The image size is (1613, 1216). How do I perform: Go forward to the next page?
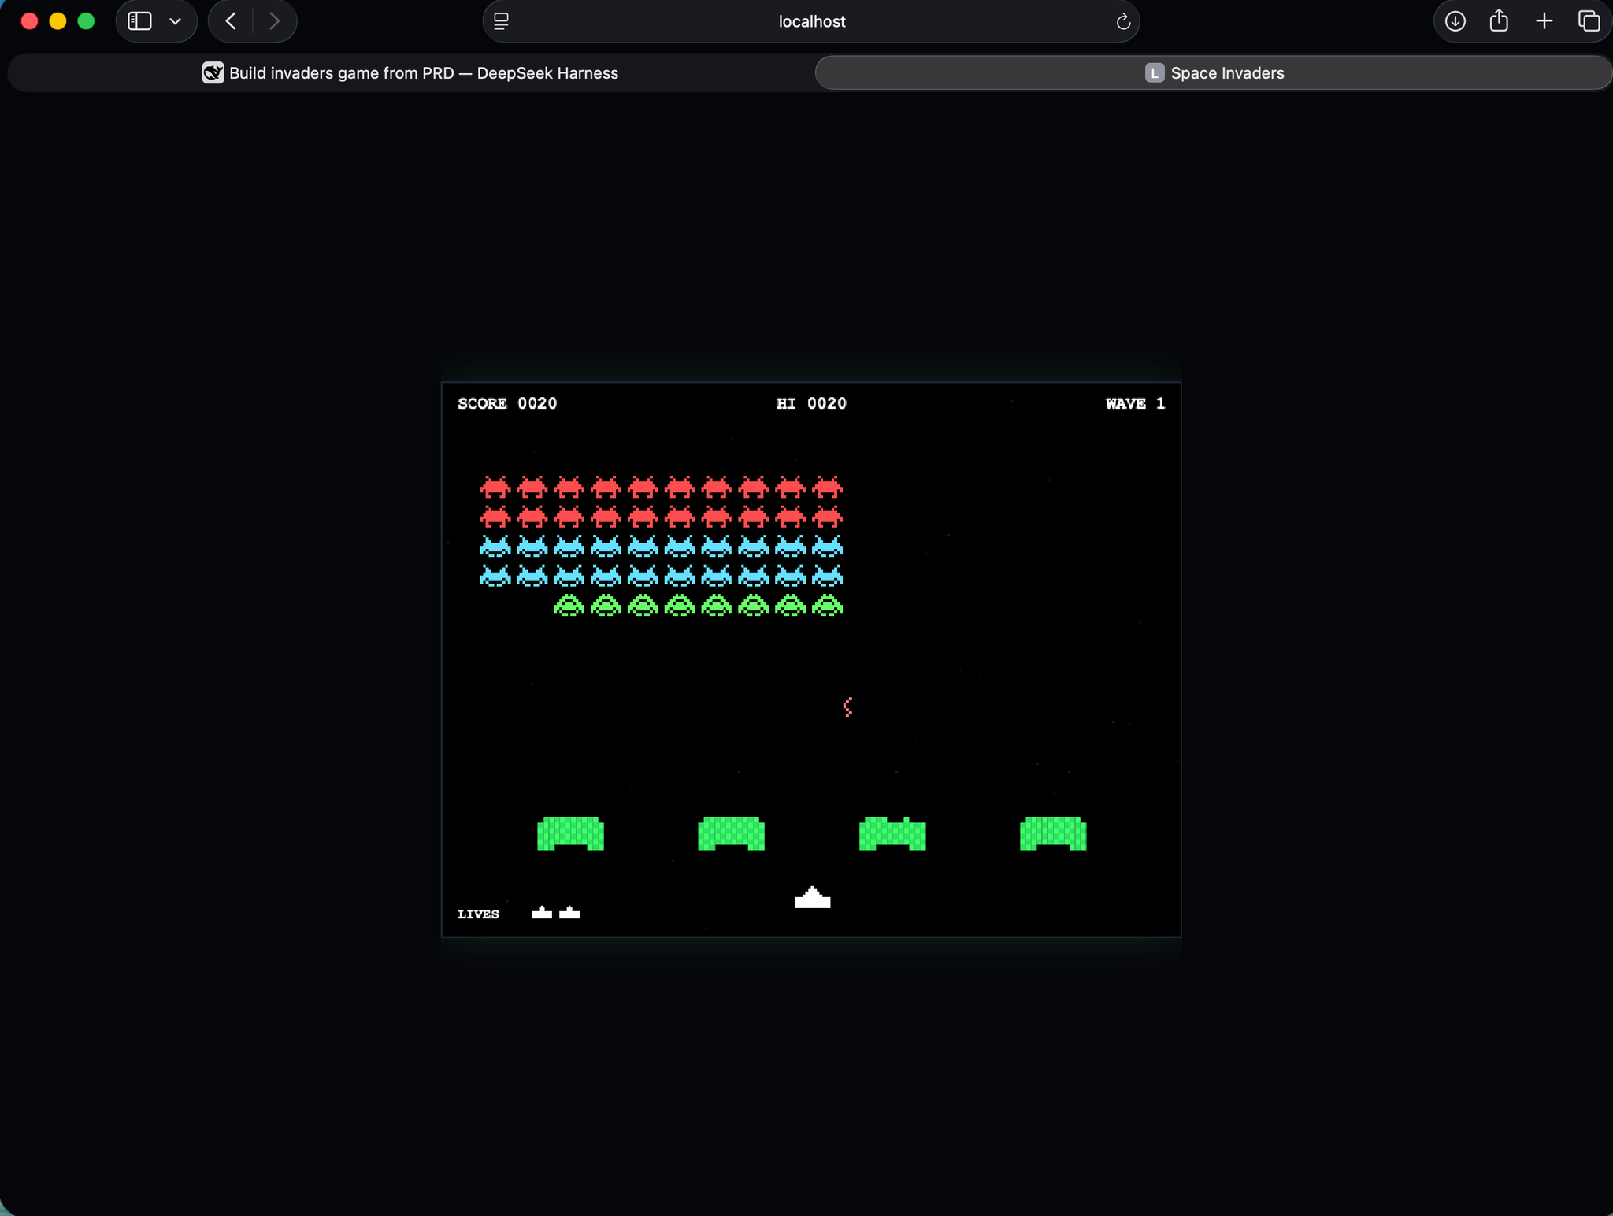tap(274, 21)
